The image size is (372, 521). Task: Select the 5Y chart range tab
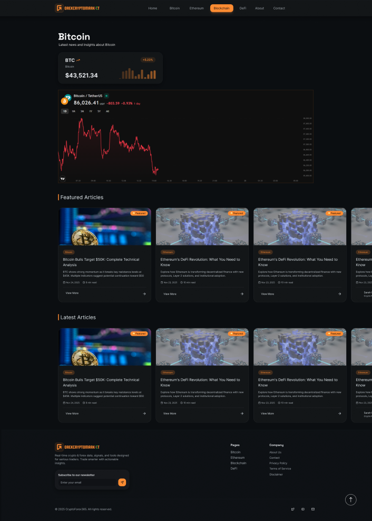coord(99,111)
